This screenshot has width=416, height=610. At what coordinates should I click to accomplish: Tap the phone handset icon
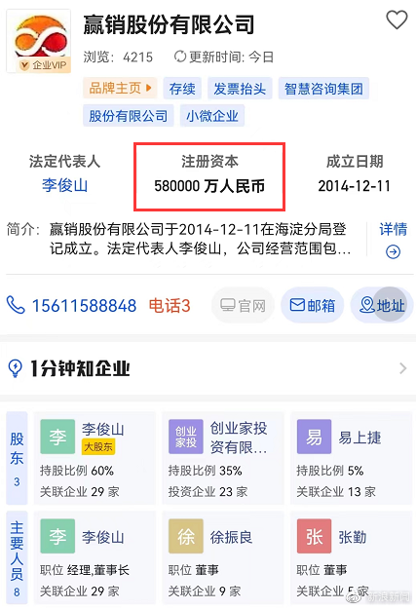click(x=16, y=305)
